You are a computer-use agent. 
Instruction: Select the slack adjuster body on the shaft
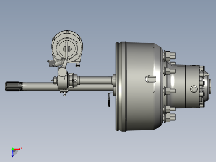63,79
